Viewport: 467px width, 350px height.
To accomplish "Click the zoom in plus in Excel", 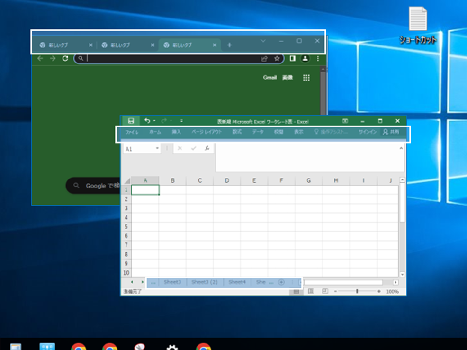I will click(x=379, y=291).
